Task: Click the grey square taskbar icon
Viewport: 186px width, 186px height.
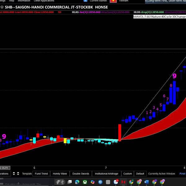Action: (x=108, y=182)
